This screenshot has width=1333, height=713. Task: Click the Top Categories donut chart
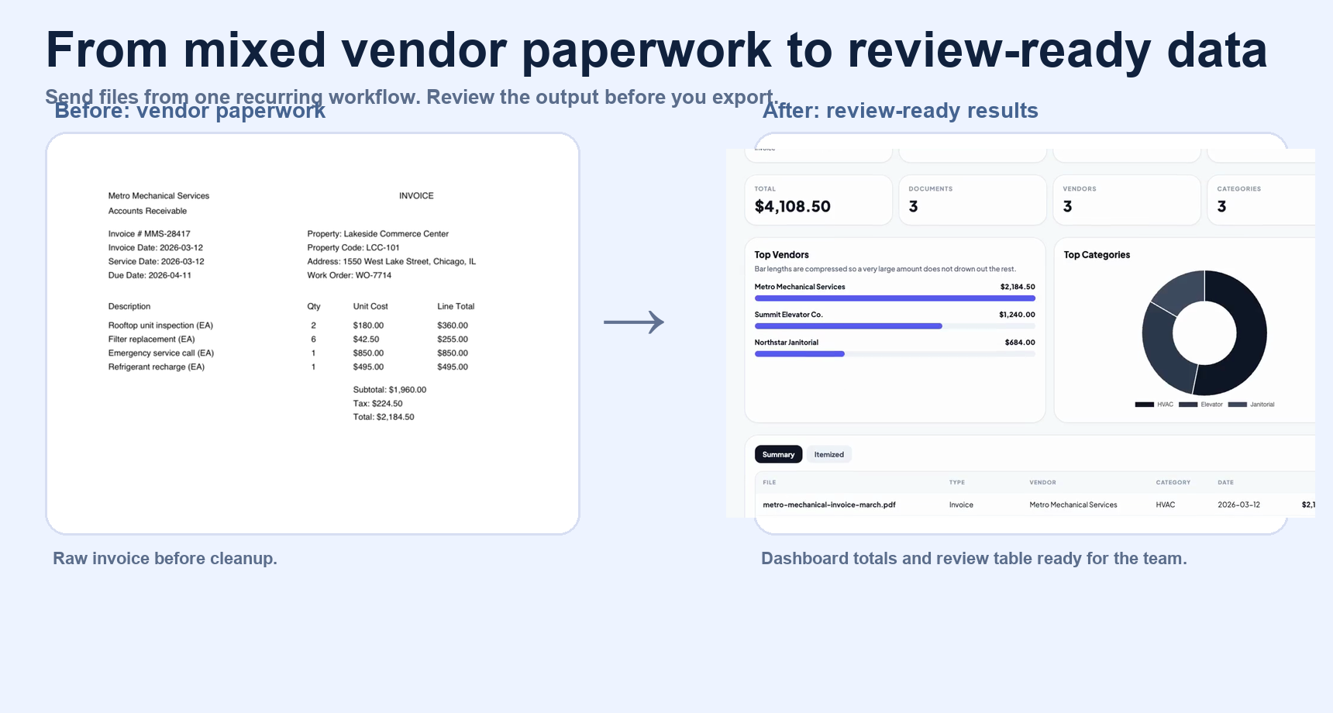[1204, 333]
